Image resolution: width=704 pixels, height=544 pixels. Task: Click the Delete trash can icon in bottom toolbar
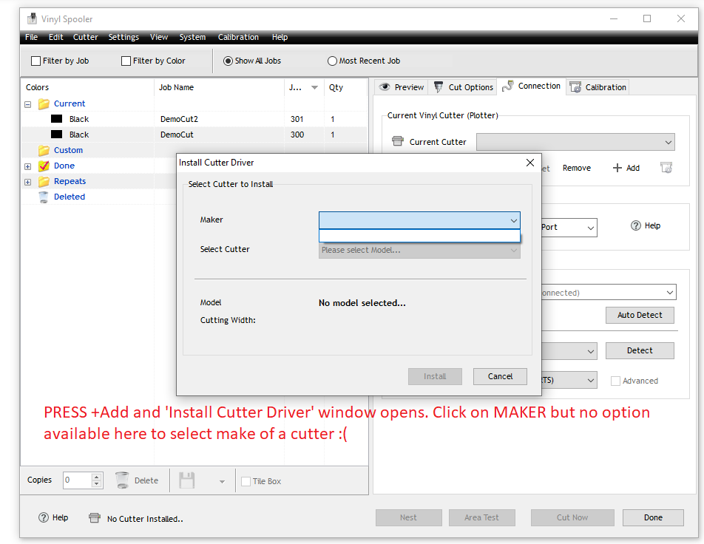click(122, 480)
